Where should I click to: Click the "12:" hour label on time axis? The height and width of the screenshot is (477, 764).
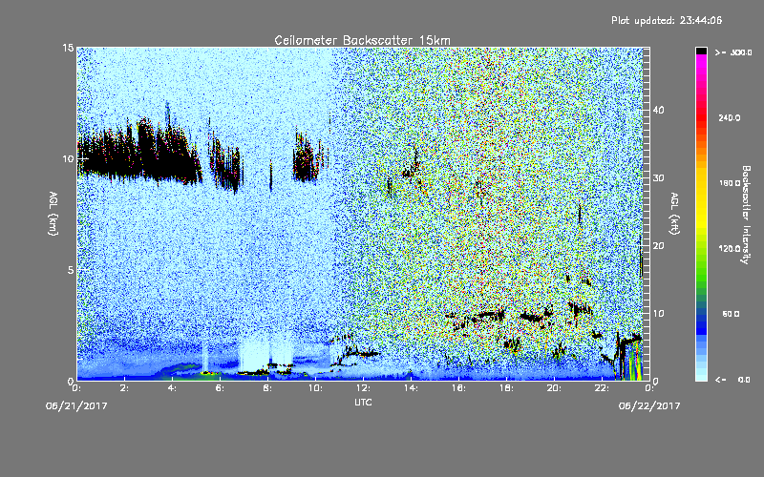pyautogui.click(x=364, y=388)
